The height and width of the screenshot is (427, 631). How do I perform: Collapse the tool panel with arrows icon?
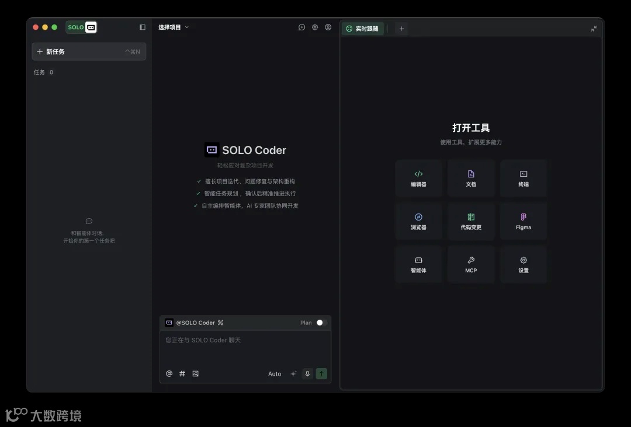coord(594,29)
